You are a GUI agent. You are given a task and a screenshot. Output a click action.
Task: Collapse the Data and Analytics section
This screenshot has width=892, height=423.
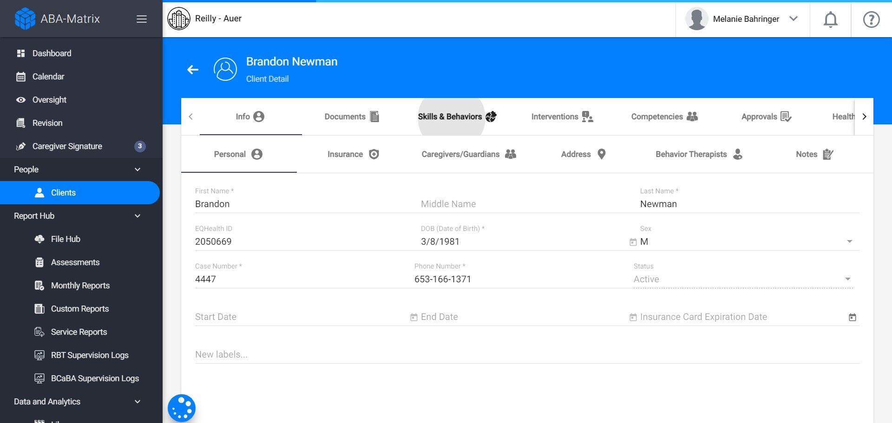138,402
